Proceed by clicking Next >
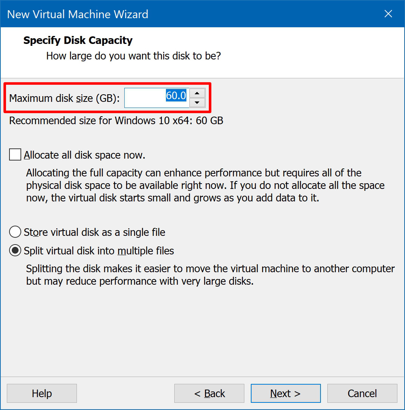Viewport: 405px width, 410px height. 286,393
